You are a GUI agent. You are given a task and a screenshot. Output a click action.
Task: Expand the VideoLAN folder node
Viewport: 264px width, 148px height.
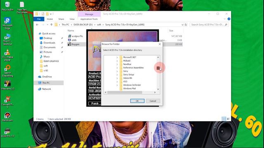click(x=117, y=78)
